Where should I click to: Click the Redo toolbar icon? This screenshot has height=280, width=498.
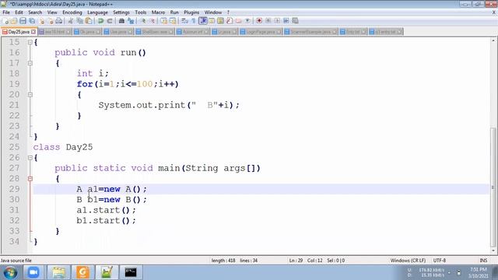pyautogui.click(x=110, y=21)
